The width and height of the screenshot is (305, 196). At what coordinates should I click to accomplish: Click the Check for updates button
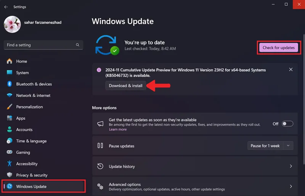point(279,48)
